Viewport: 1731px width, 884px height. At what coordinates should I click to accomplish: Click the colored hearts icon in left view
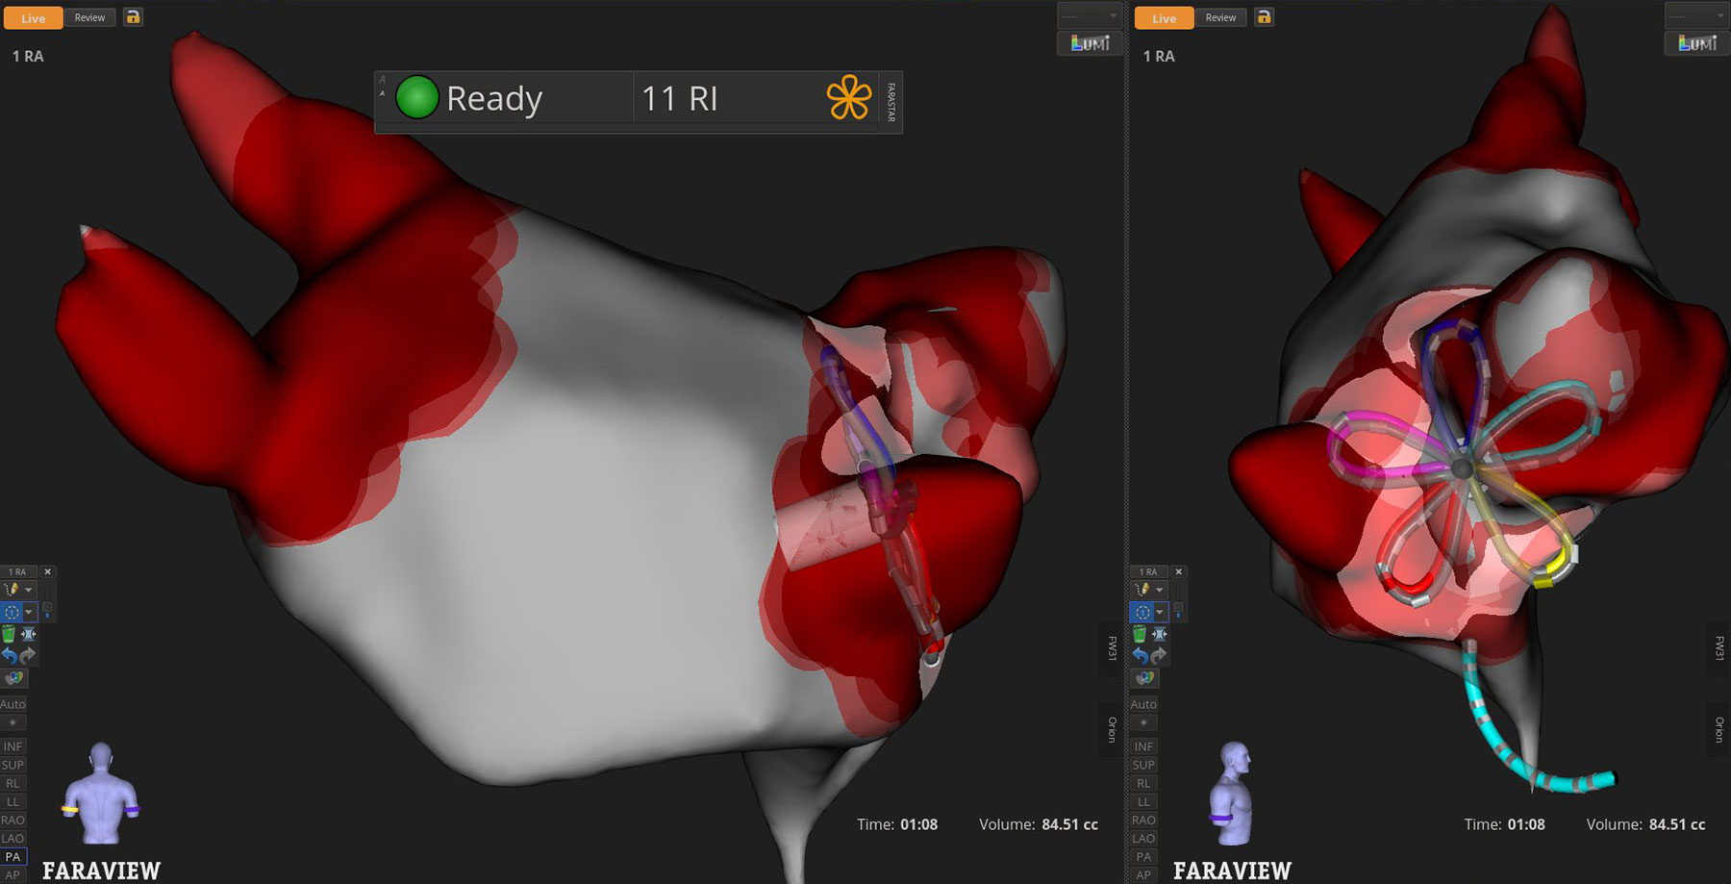[x=13, y=678]
